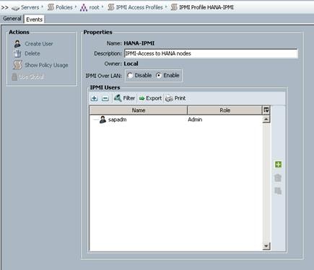This screenshot has width=314, height=270.
Task: Click the greyed delete icon beside table
Action: pyautogui.click(x=278, y=178)
